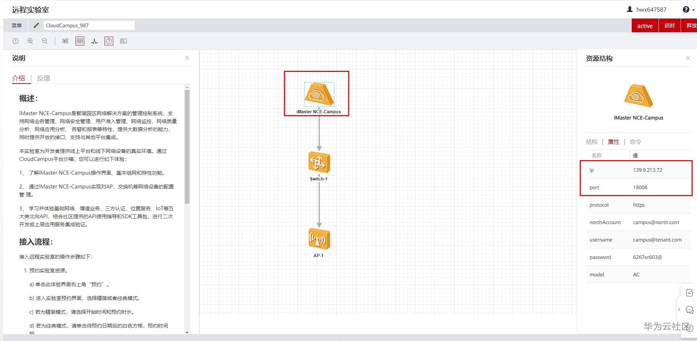
Task: Zoom out on the topology canvas
Action: [x=45, y=41]
